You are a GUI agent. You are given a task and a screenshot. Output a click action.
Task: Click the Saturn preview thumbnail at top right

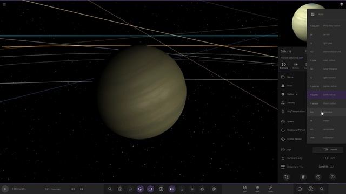pos(300,22)
